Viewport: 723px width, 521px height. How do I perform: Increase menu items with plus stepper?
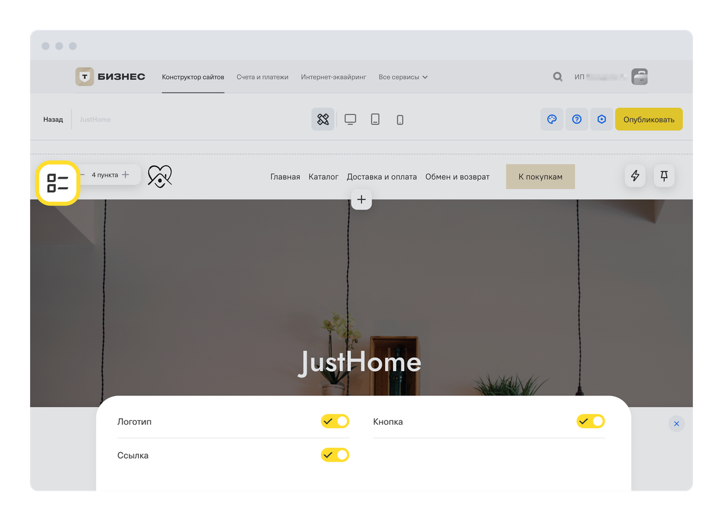click(x=126, y=175)
